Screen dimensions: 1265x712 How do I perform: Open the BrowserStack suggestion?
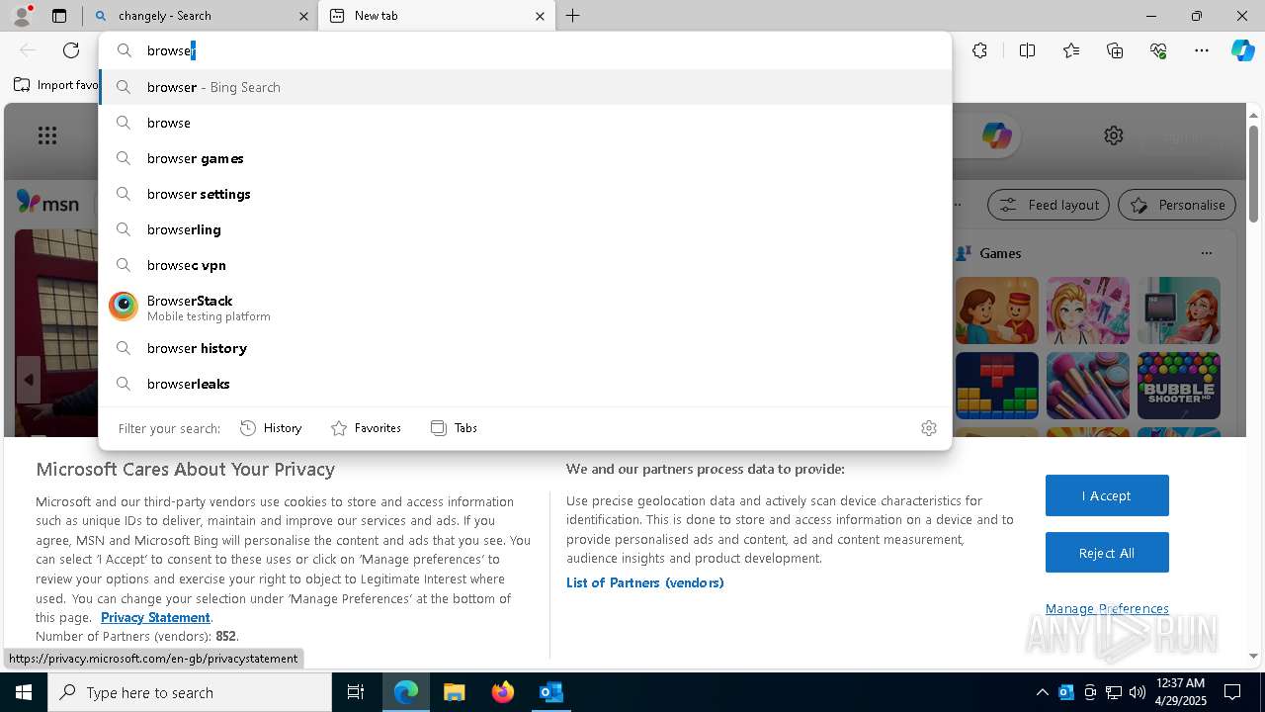(525, 307)
